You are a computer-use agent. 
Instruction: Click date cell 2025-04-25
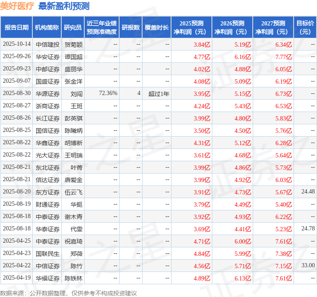pyautogui.click(x=17, y=241)
